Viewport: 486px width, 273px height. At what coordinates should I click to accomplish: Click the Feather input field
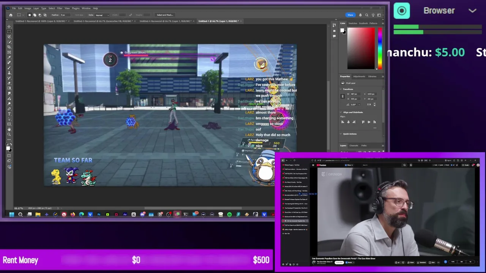(x=65, y=15)
